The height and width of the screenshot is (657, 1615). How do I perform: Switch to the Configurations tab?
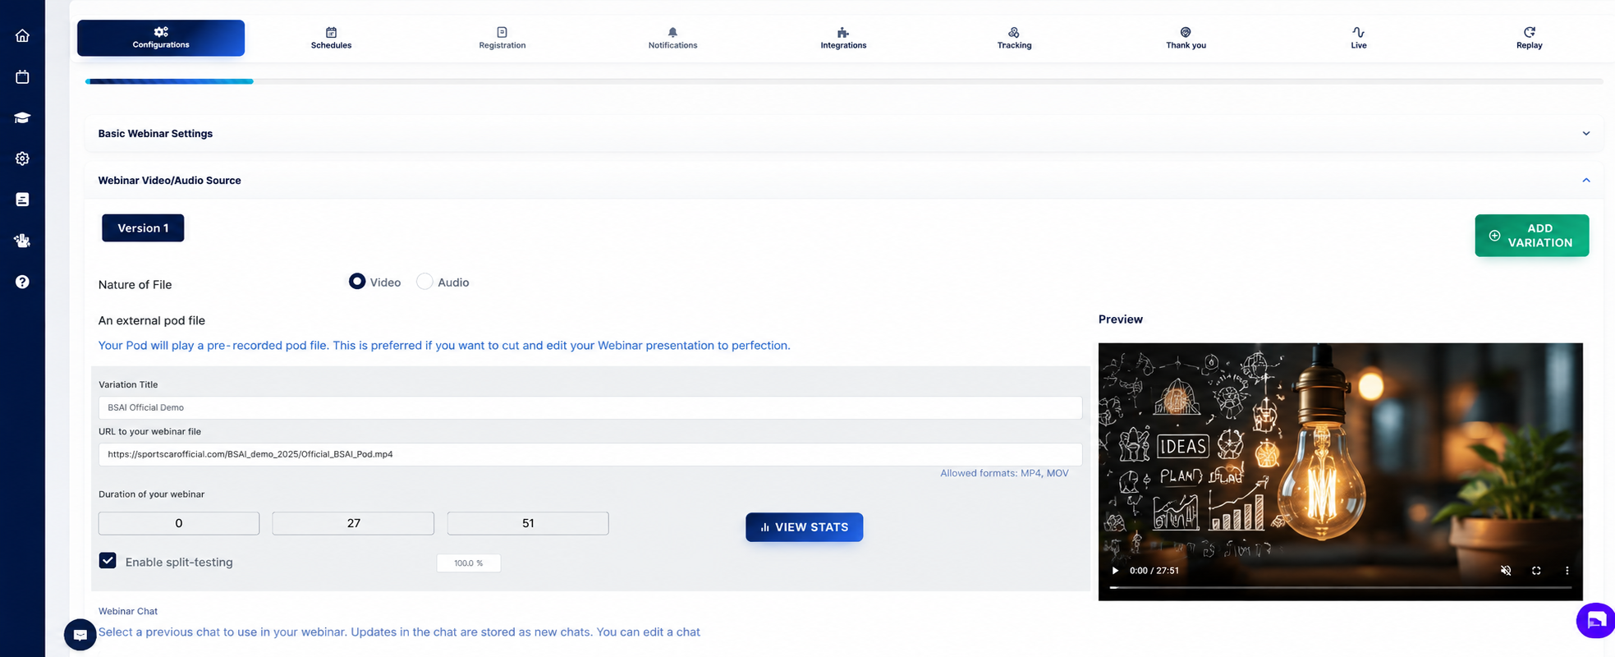coord(161,38)
